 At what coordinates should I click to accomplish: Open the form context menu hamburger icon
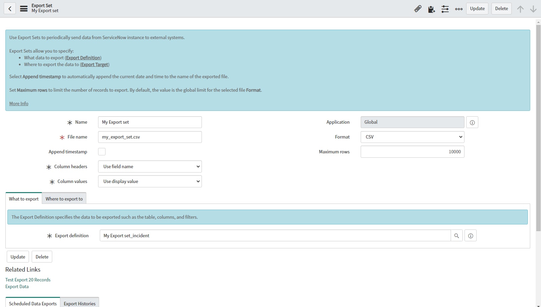(x=24, y=9)
